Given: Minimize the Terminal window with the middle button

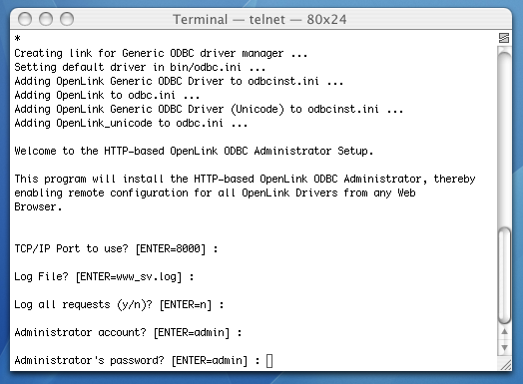Looking at the screenshot, I should tap(46, 19).
